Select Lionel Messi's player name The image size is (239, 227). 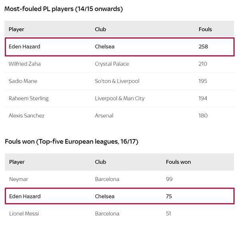[x=24, y=214]
